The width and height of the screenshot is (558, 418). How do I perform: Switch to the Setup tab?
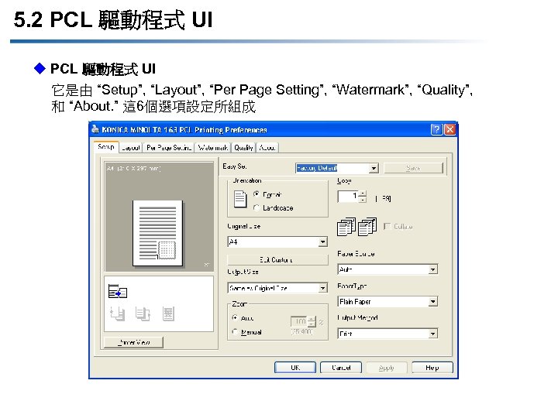point(106,147)
